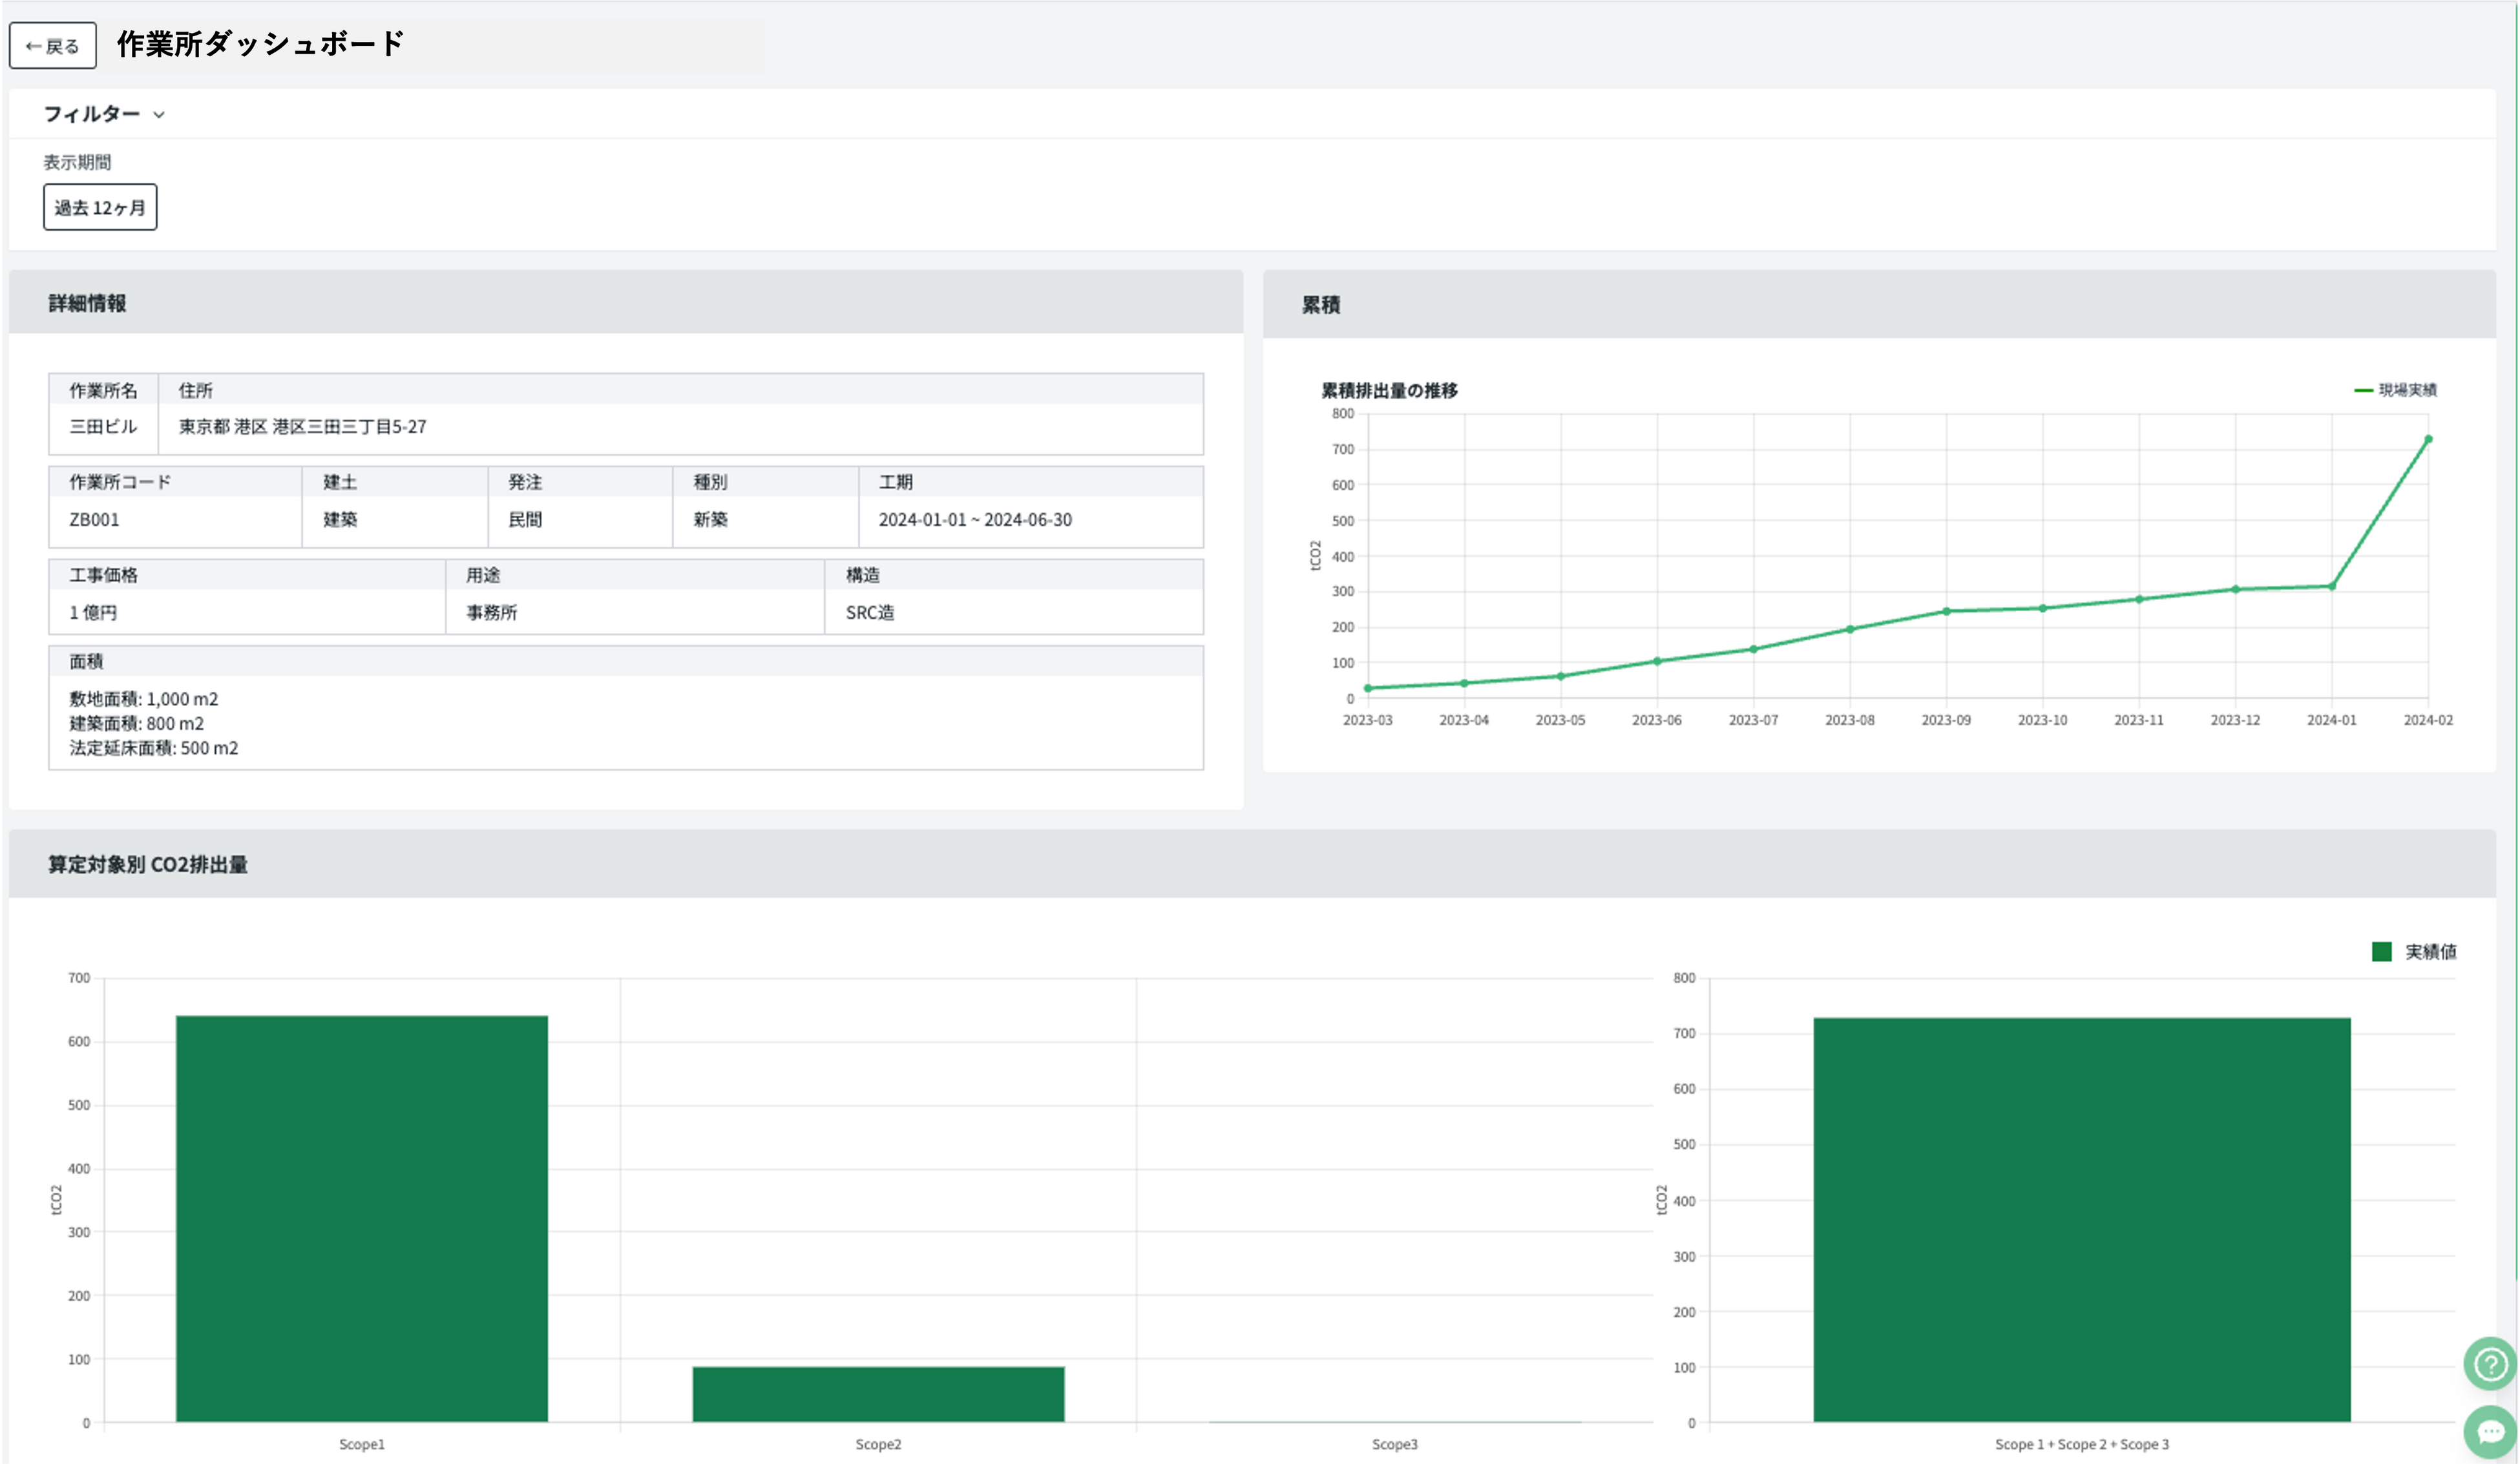This screenshot has width=2520, height=1464.
Task: Click the 2024-02 data point on line chart
Action: 2428,439
